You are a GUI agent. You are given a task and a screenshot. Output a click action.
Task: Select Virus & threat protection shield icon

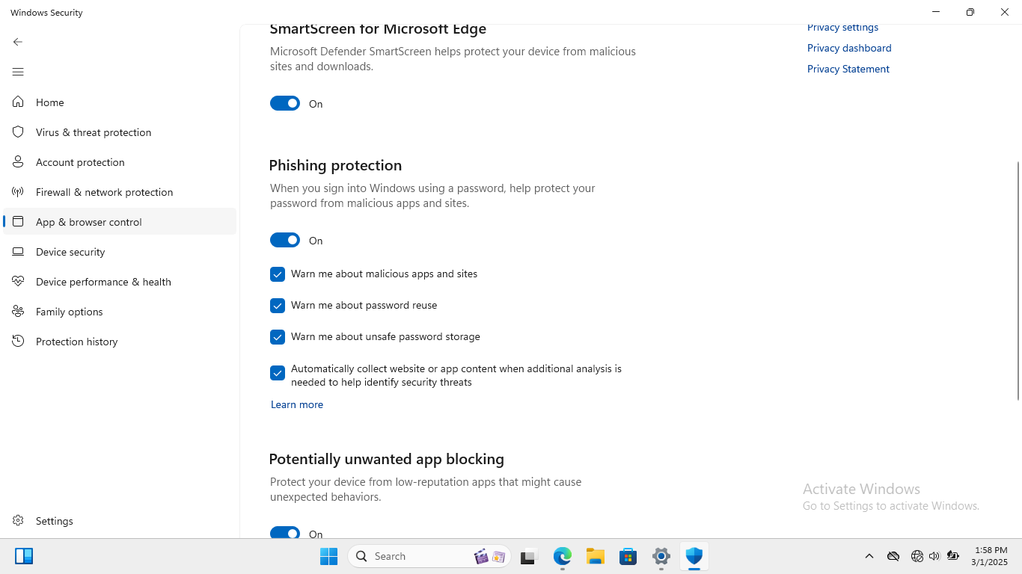click(18, 132)
